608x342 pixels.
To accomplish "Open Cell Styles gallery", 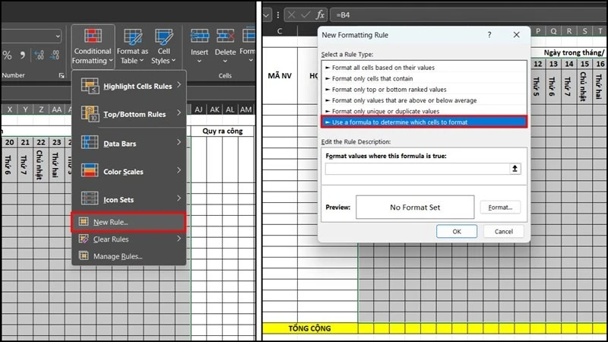I will tap(163, 46).
